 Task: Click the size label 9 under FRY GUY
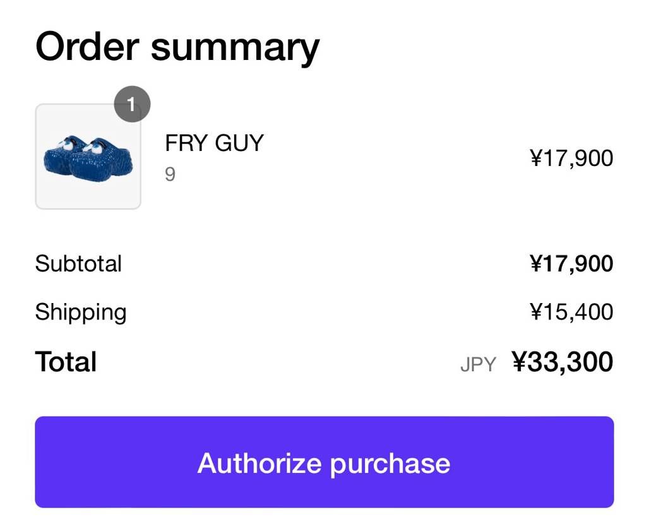168,174
